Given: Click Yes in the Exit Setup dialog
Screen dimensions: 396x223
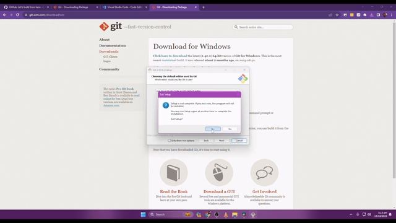Looking at the screenshot, I should (213, 129).
